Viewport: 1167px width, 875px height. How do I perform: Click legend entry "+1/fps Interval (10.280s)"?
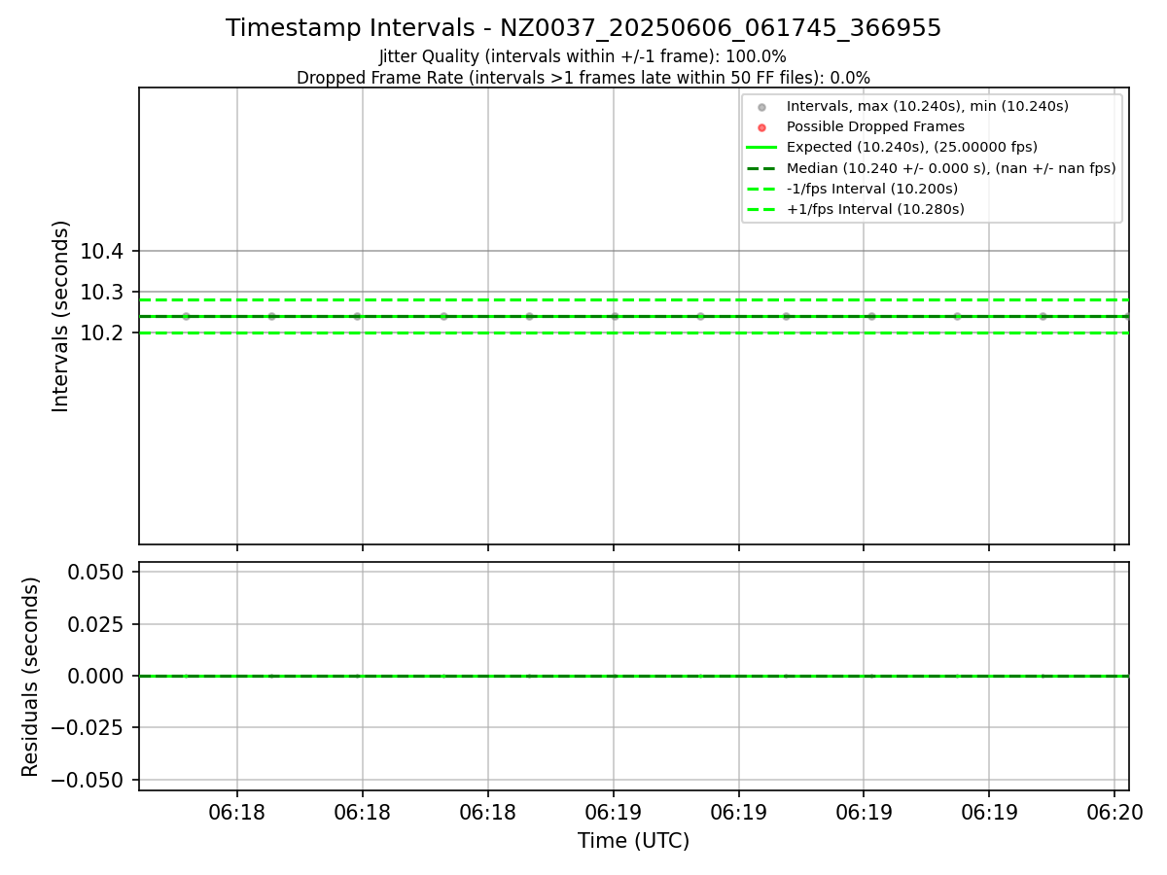(875, 209)
